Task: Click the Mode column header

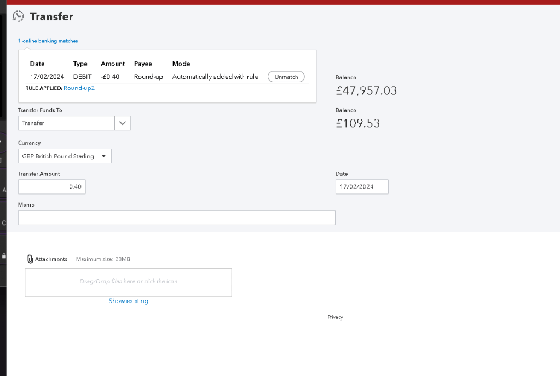Action: (181, 64)
